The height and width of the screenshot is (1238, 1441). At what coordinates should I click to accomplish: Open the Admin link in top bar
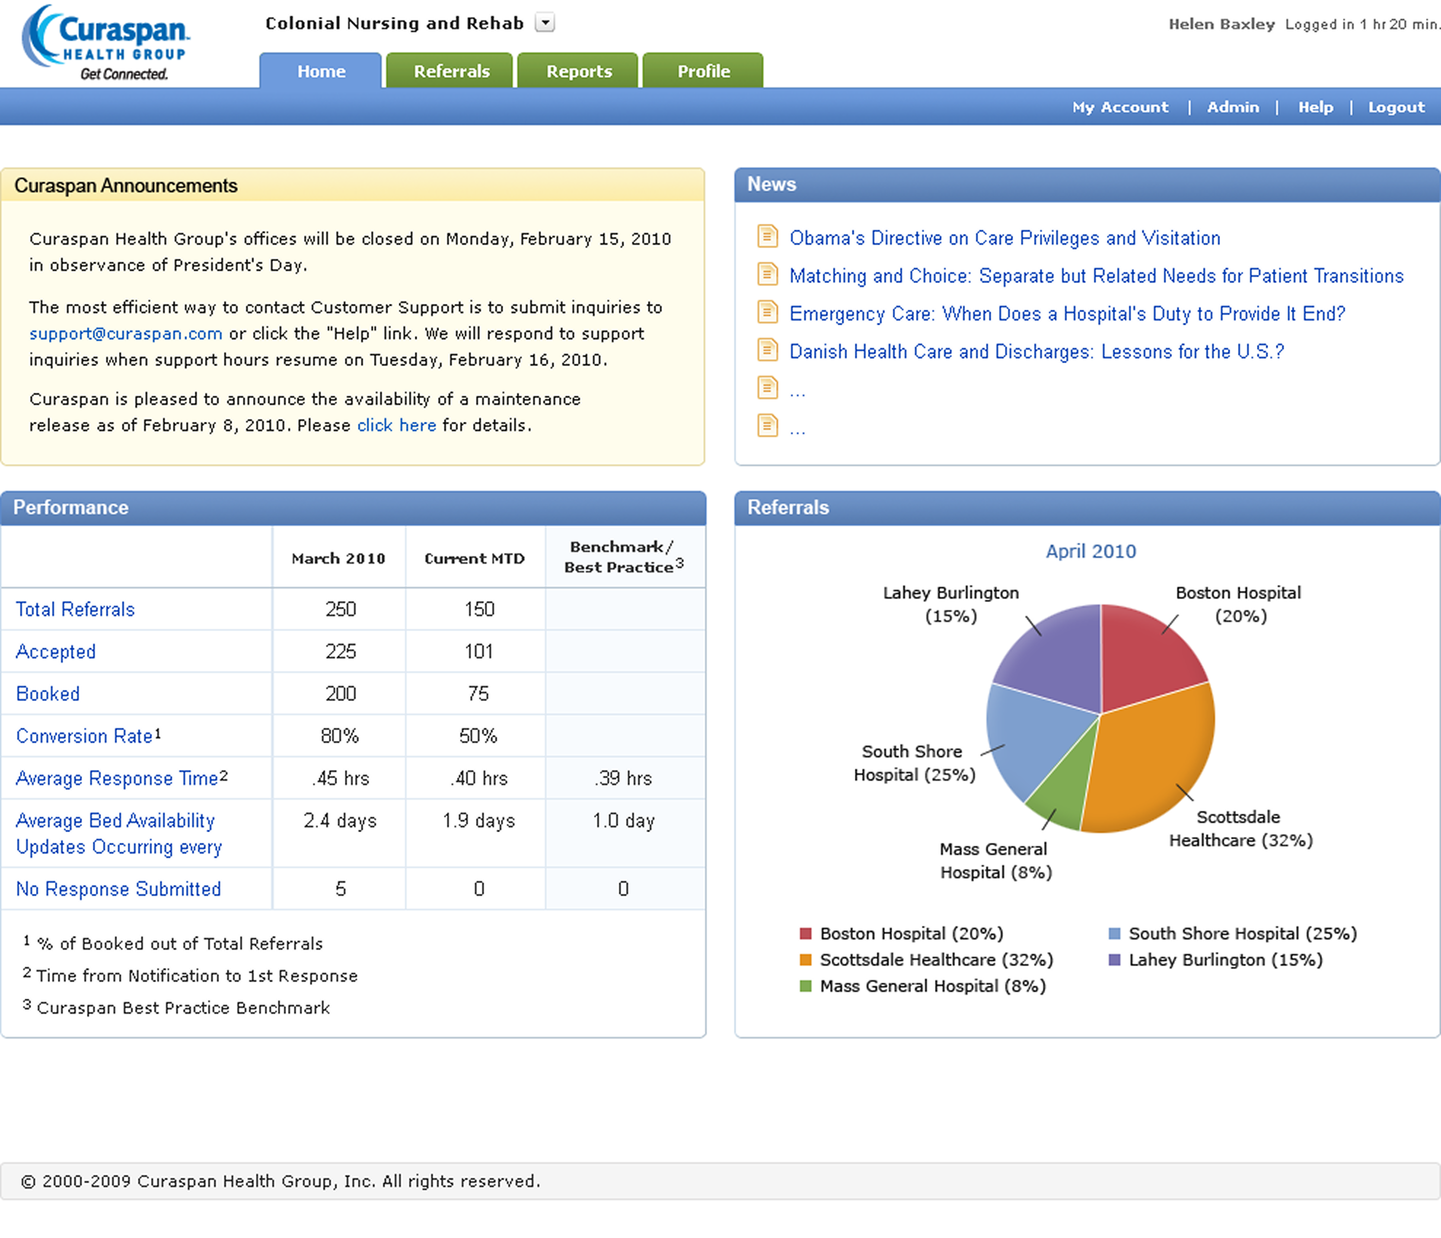(x=1232, y=107)
